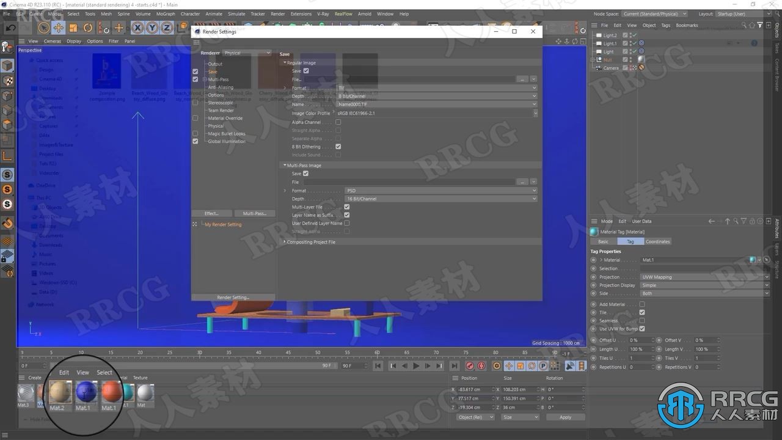Screen dimensions: 782x440
Task: Click the Make Editable icon
Action: 7,47
